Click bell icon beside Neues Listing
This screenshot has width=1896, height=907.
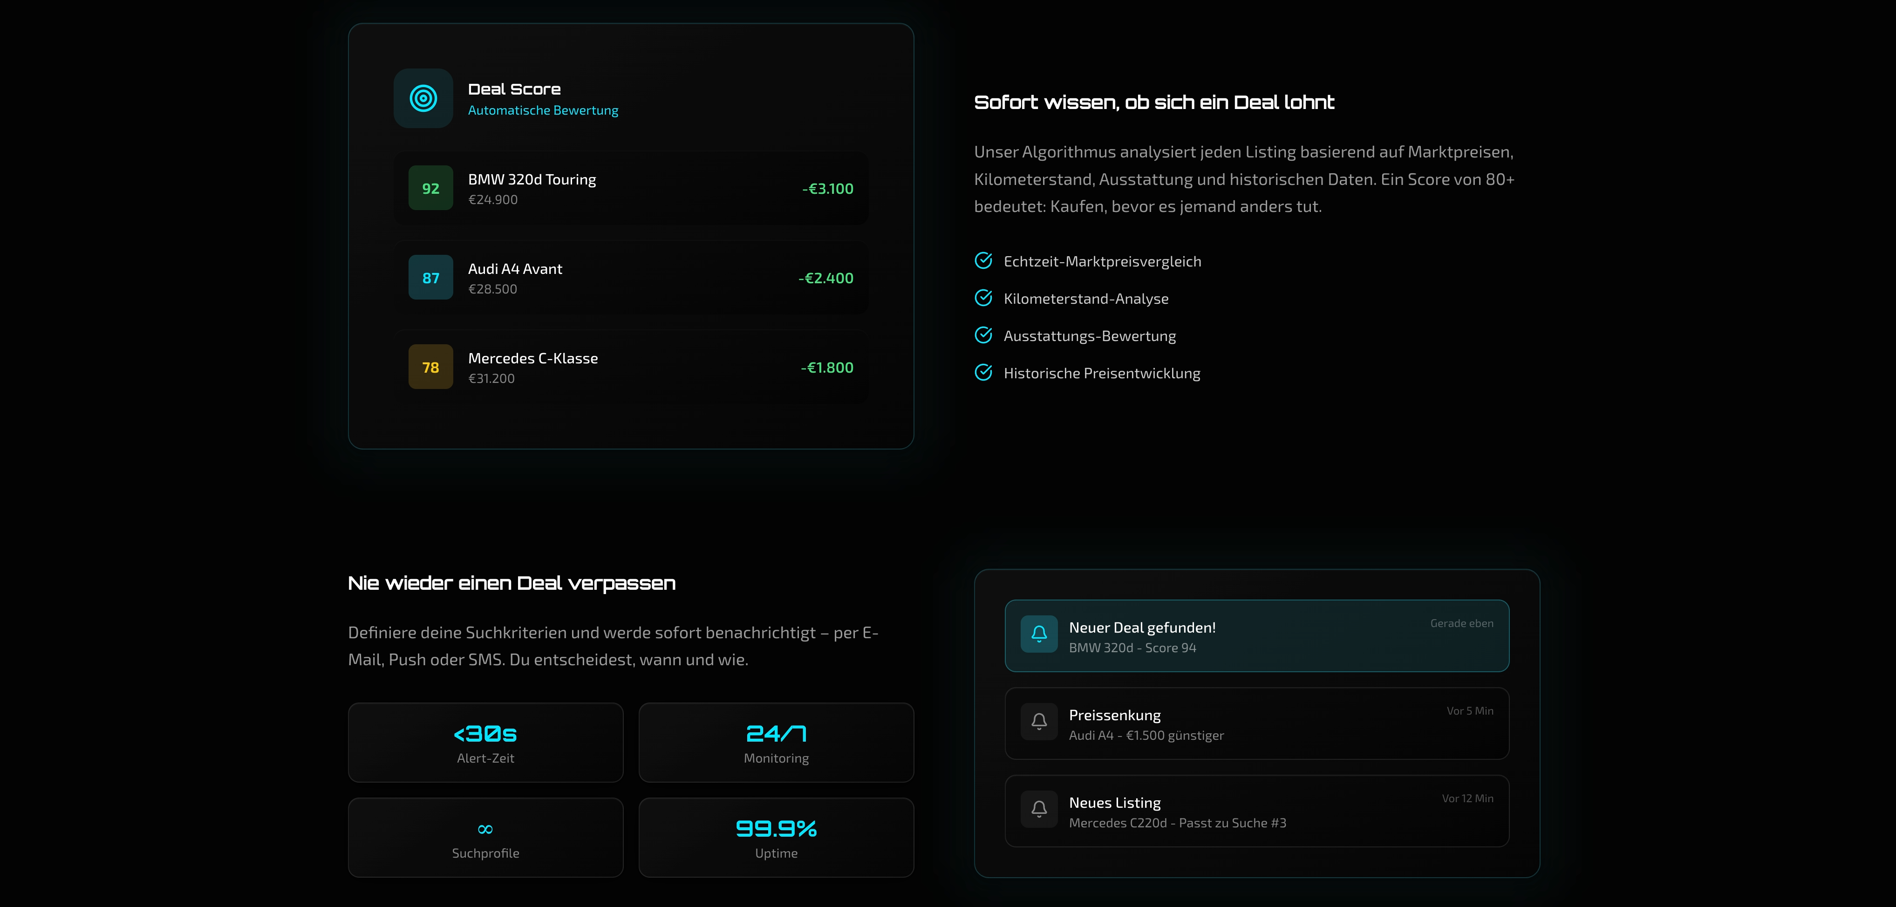click(1039, 809)
